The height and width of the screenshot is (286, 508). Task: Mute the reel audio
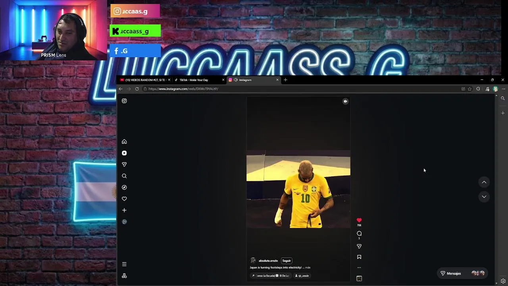click(345, 101)
